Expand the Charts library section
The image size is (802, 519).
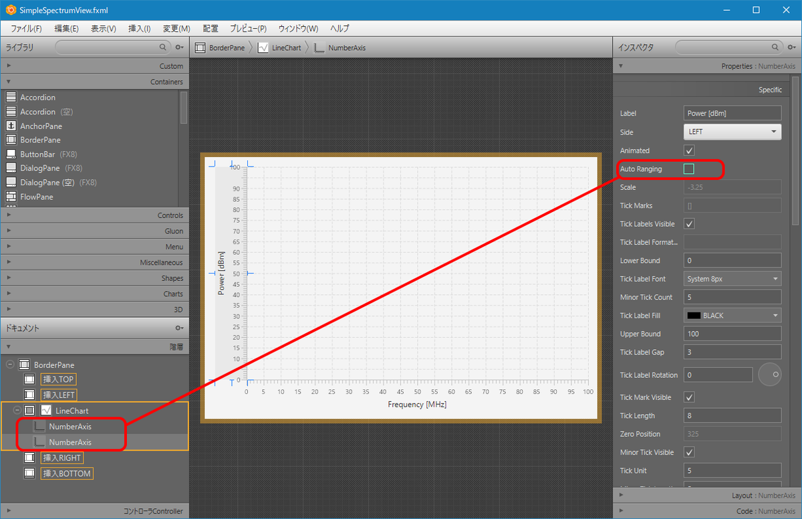tap(94, 294)
